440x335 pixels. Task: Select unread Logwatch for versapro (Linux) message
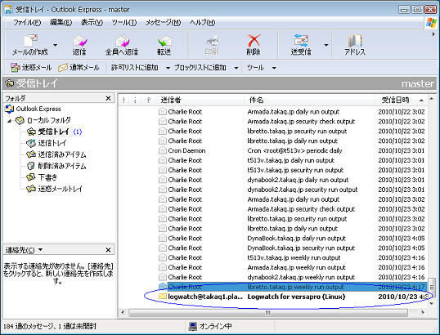292,297
